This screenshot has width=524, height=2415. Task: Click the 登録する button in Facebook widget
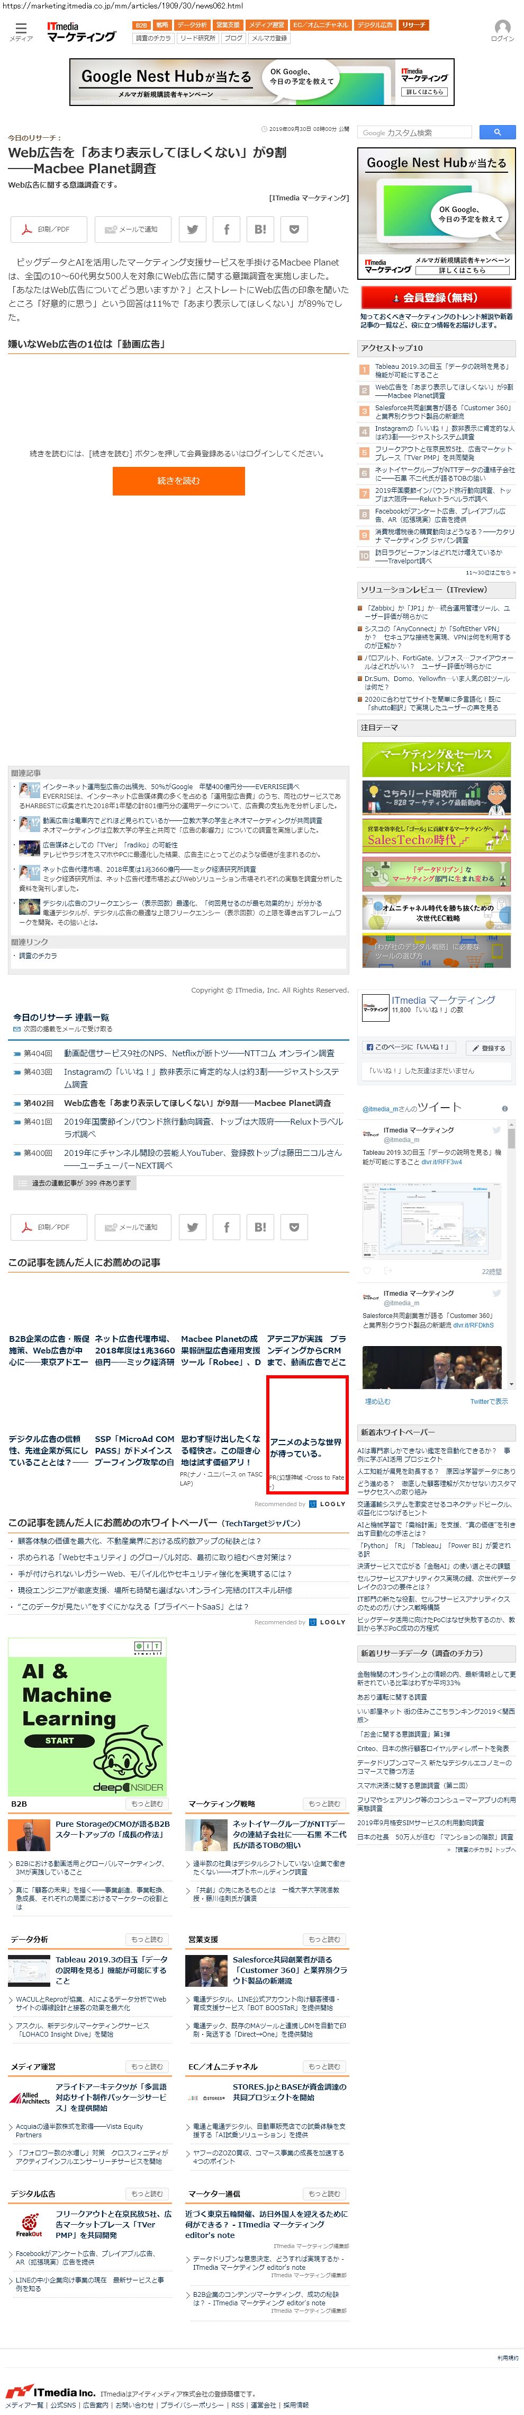(487, 1047)
